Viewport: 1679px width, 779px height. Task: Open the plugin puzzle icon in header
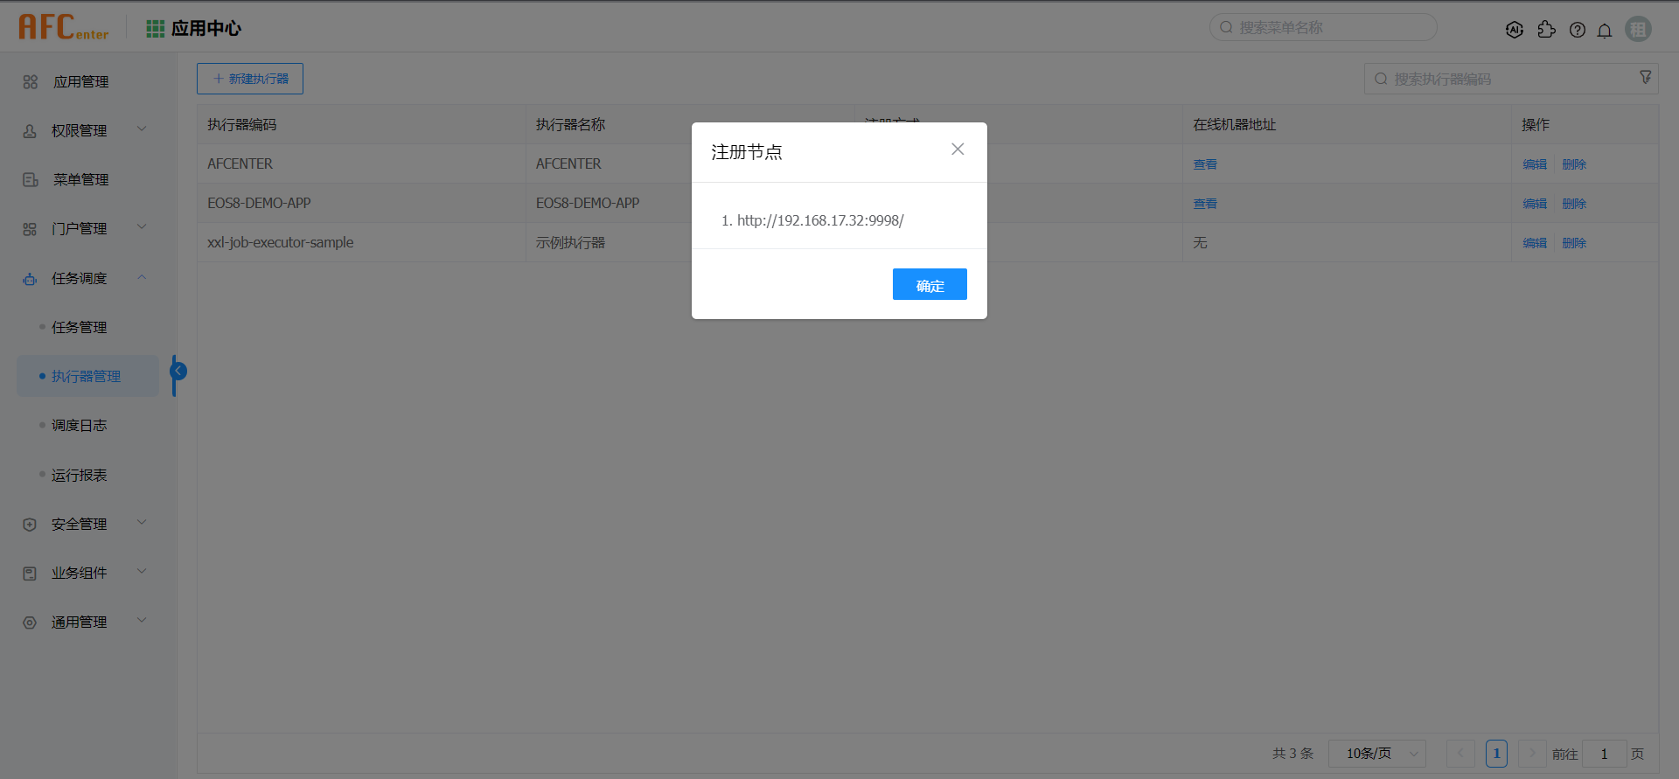point(1546,30)
